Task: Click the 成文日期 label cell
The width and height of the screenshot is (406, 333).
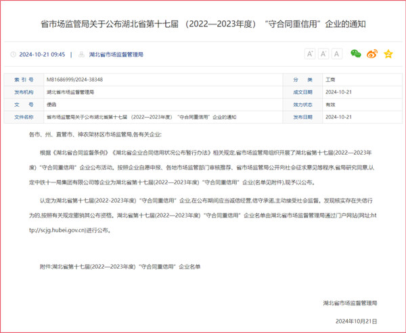Action: point(302,92)
